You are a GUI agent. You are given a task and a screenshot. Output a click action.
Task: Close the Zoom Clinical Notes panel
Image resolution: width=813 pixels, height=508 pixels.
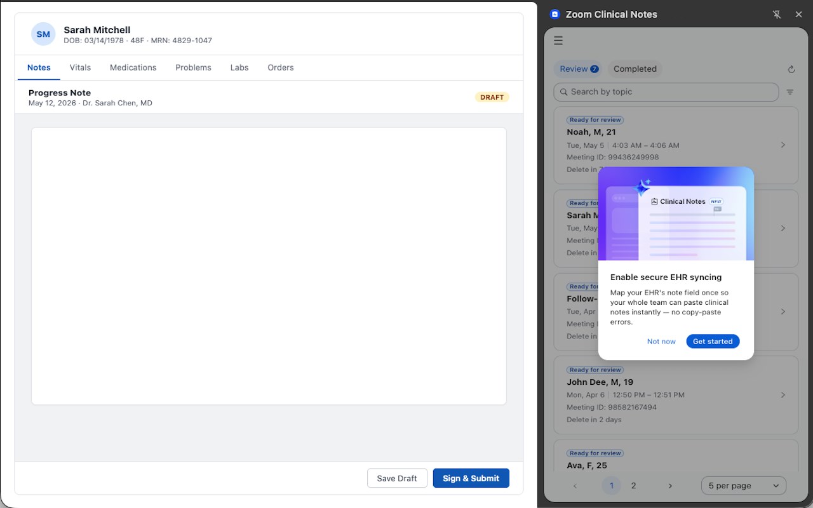coord(799,15)
